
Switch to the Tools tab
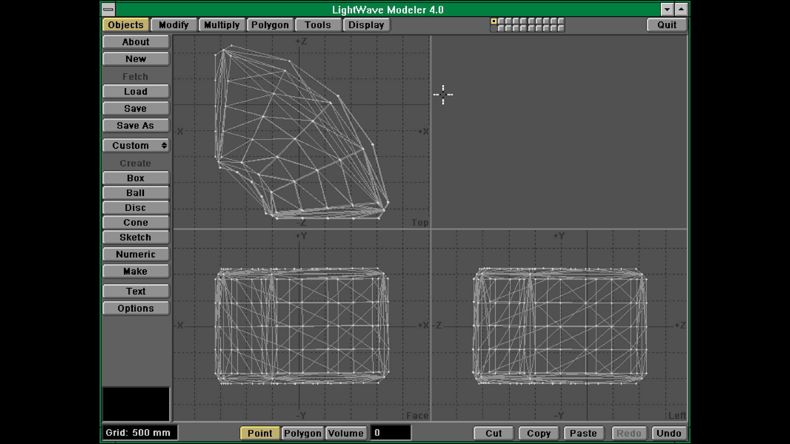(318, 25)
